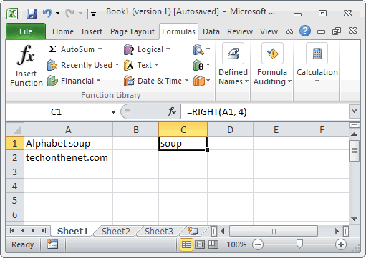Open the Name Box dropdown

pyautogui.click(x=113, y=112)
